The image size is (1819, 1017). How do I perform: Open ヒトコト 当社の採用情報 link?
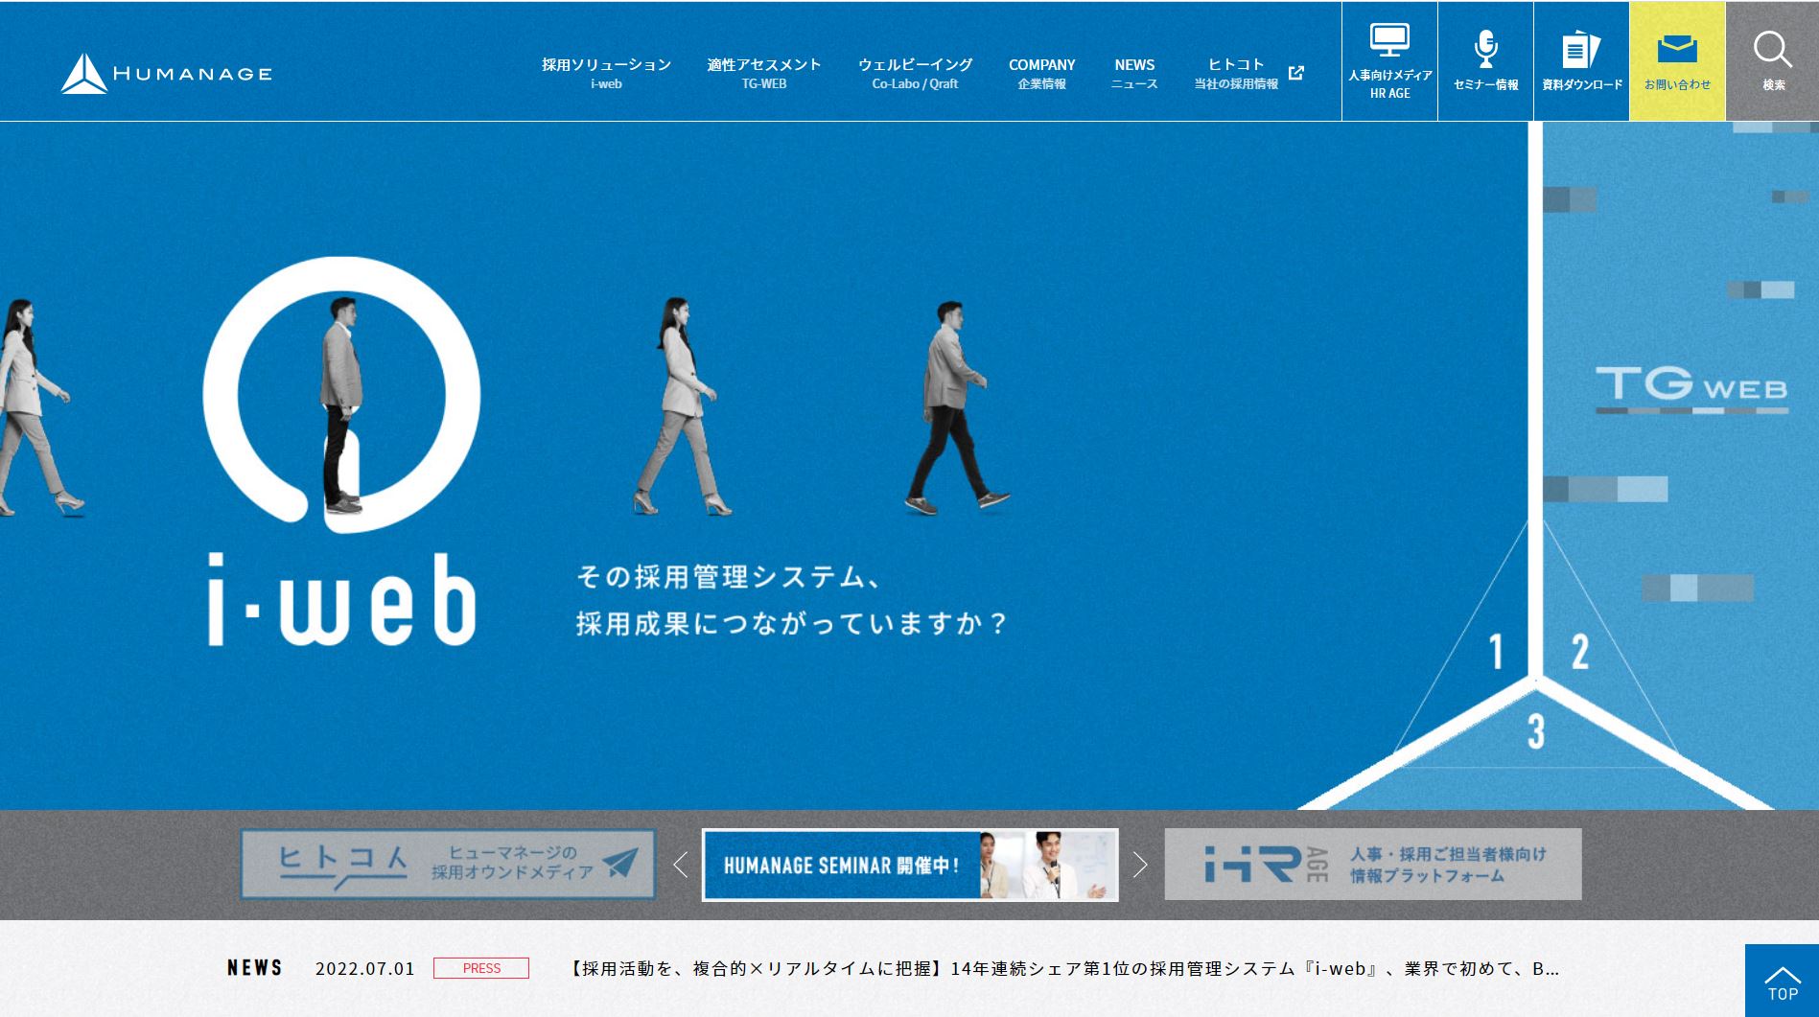1236,73
